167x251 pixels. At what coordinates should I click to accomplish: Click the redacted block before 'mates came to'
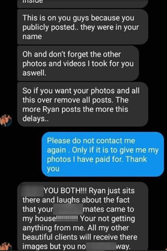[68, 209]
